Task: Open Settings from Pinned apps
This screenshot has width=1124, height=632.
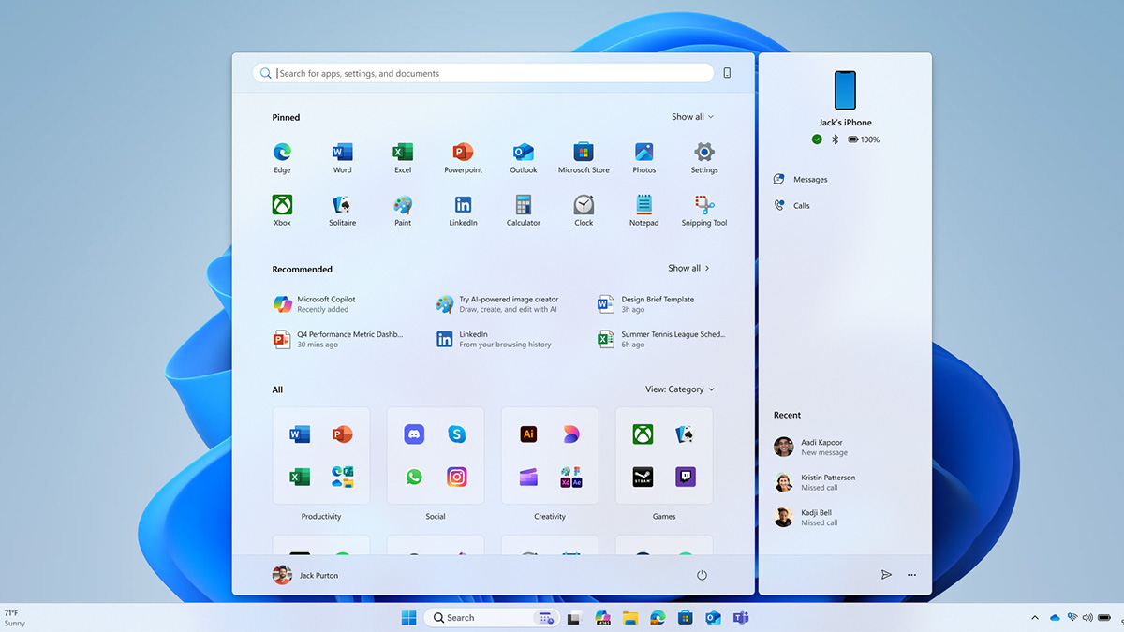Action: pyautogui.click(x=704, y=157)
